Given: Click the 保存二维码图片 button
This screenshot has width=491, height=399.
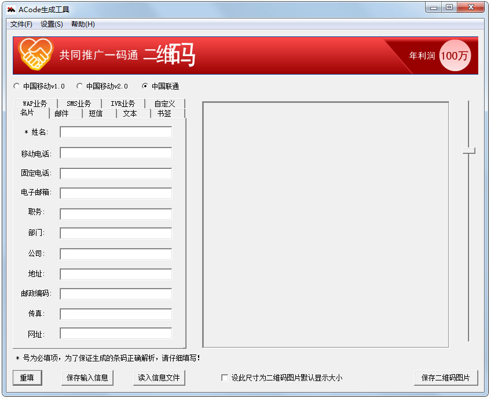Looking at the screenshot, I should pyautogui.click(x=446, y=378).
